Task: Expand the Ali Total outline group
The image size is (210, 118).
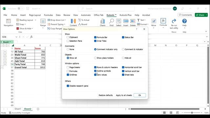Action: [5, 51]
